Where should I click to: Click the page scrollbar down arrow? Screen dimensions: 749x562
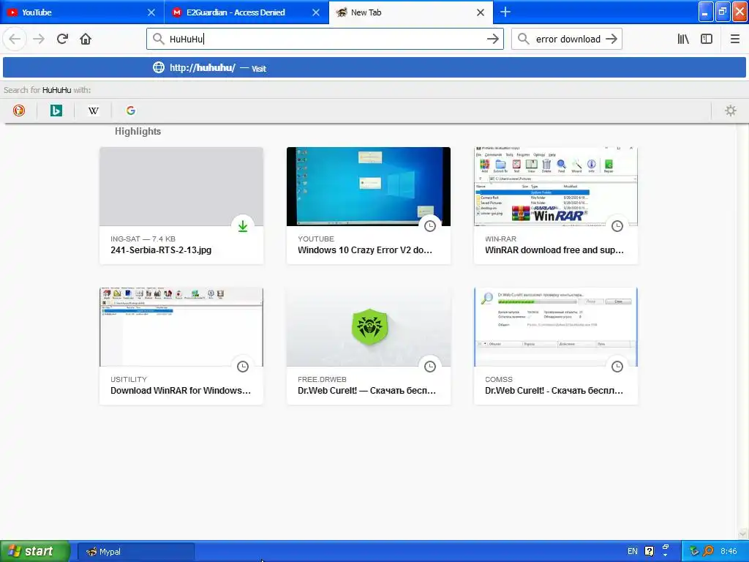click(x=742, y=533)
